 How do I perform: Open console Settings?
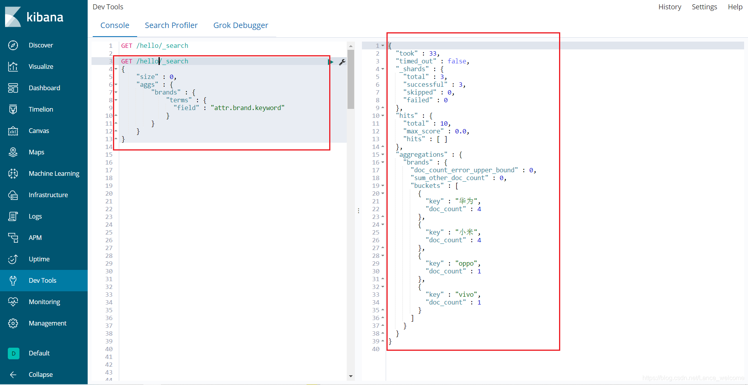click(x=704, y=7)
